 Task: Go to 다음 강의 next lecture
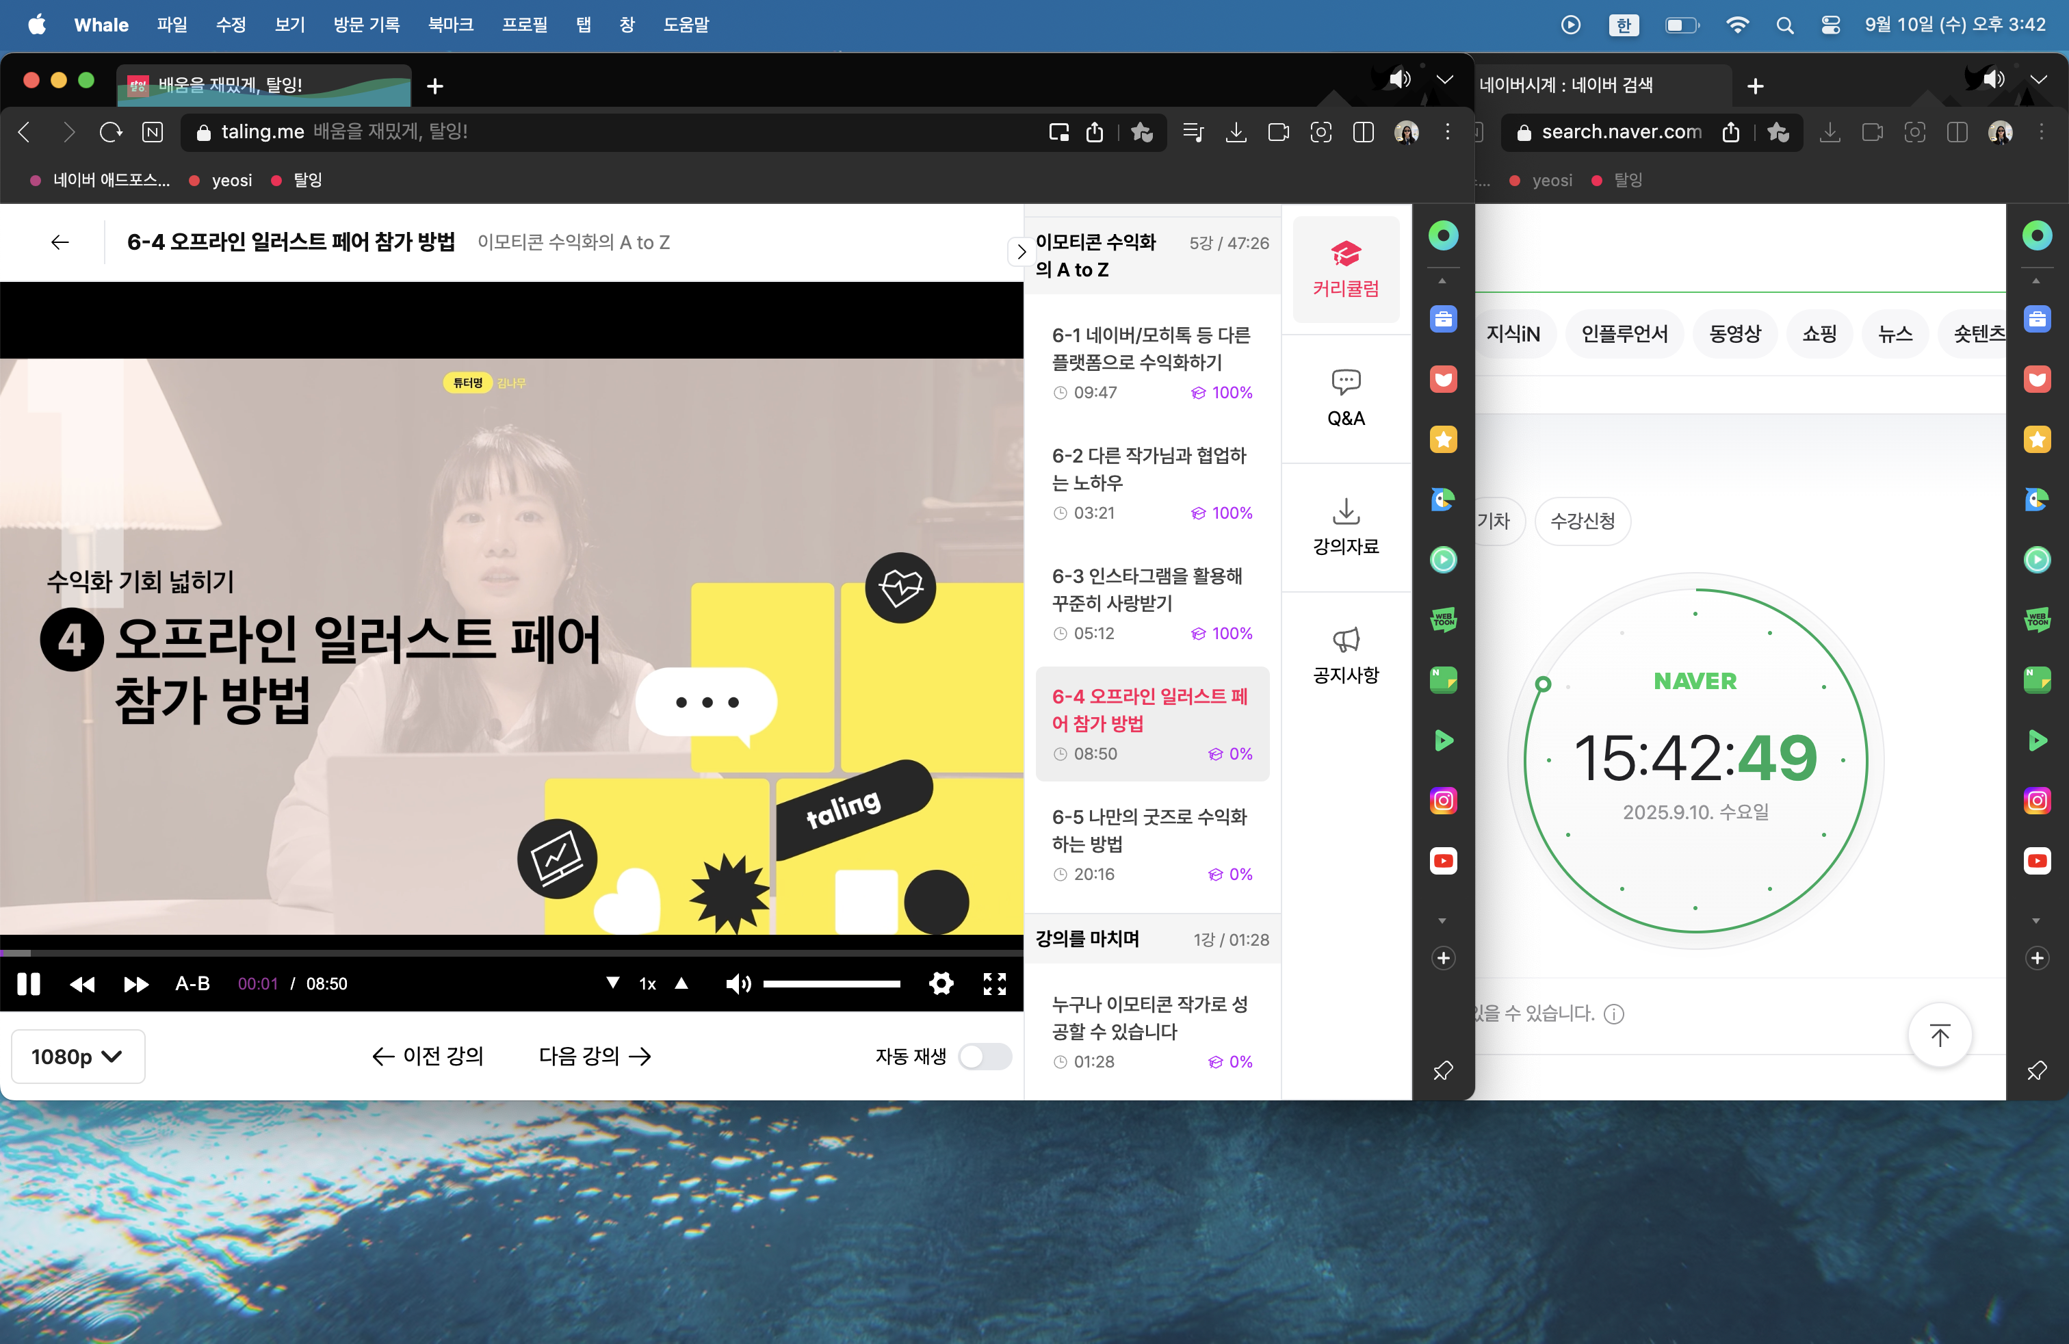tap(595, 1057)
